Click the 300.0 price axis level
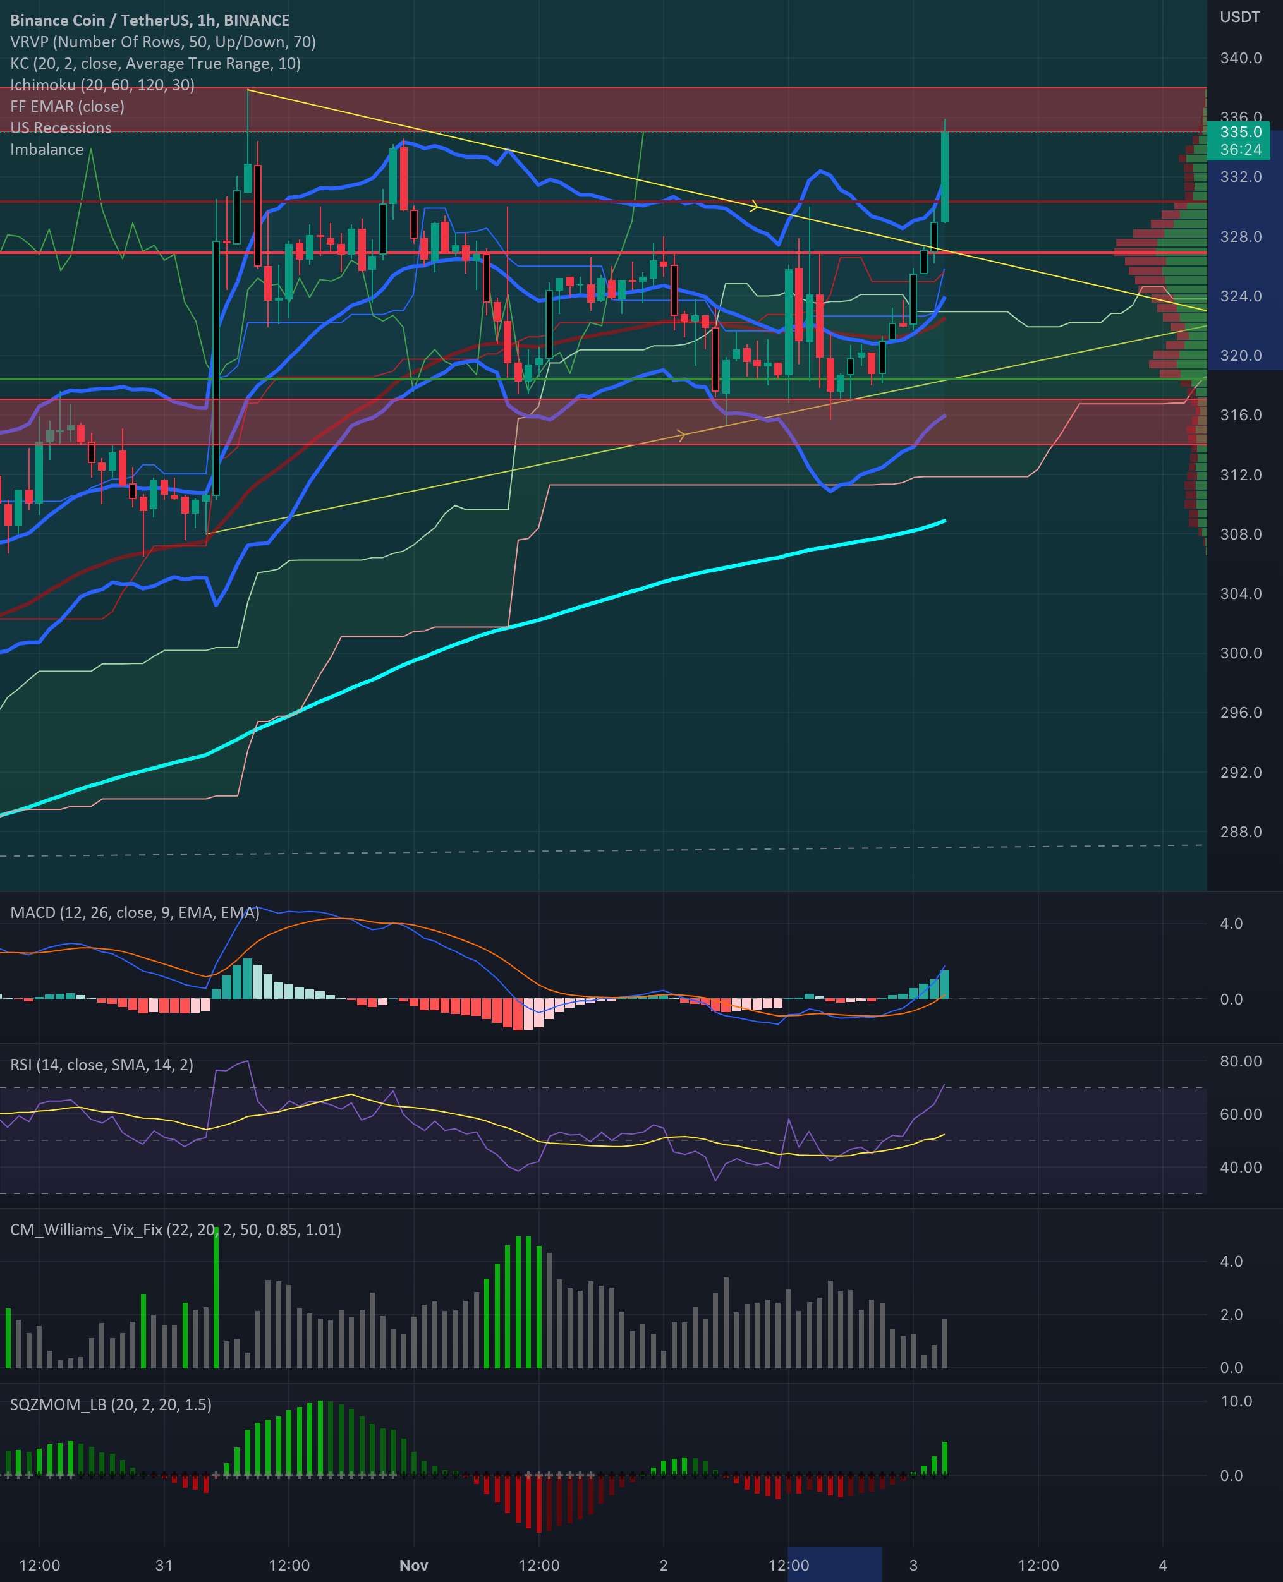This screenshot has height=1582, width=1283. click(x=1241, y=653)
